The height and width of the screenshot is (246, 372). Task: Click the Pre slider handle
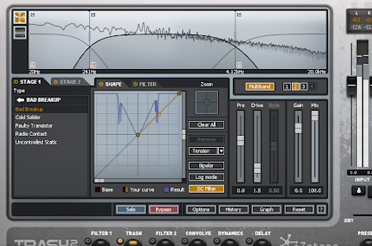(240, 141)
